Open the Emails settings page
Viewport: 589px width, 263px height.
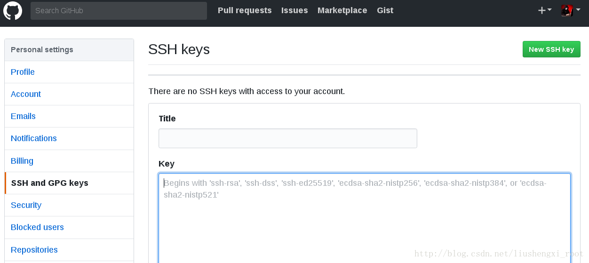[69, 116]
